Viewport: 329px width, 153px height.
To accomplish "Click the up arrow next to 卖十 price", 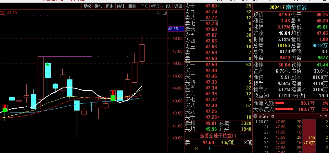I will click(x=219, y=6).
